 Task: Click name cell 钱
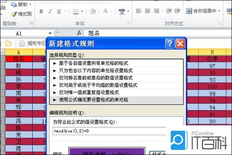click(18, 73)
